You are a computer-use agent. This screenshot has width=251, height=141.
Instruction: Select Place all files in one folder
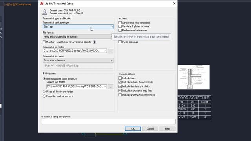coord(44,92)
